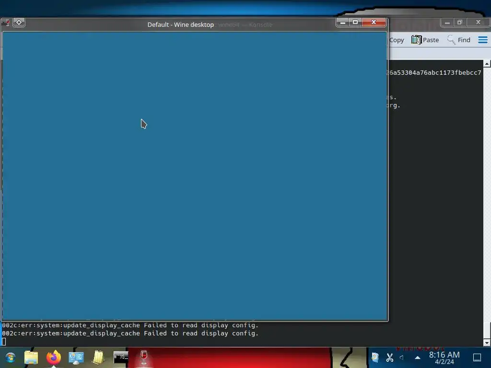Screen dimensions: 491x368
Task: Click the scissors icon in system tray
Action: click(x=389, y=357)
